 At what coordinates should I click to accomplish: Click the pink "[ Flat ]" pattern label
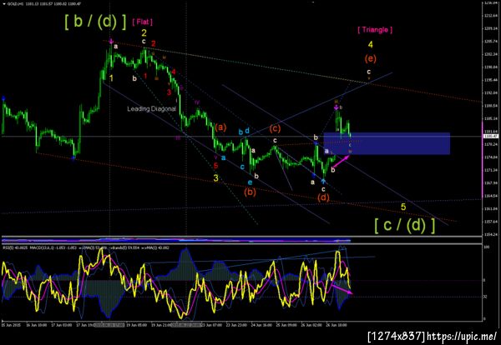point(142,22)
